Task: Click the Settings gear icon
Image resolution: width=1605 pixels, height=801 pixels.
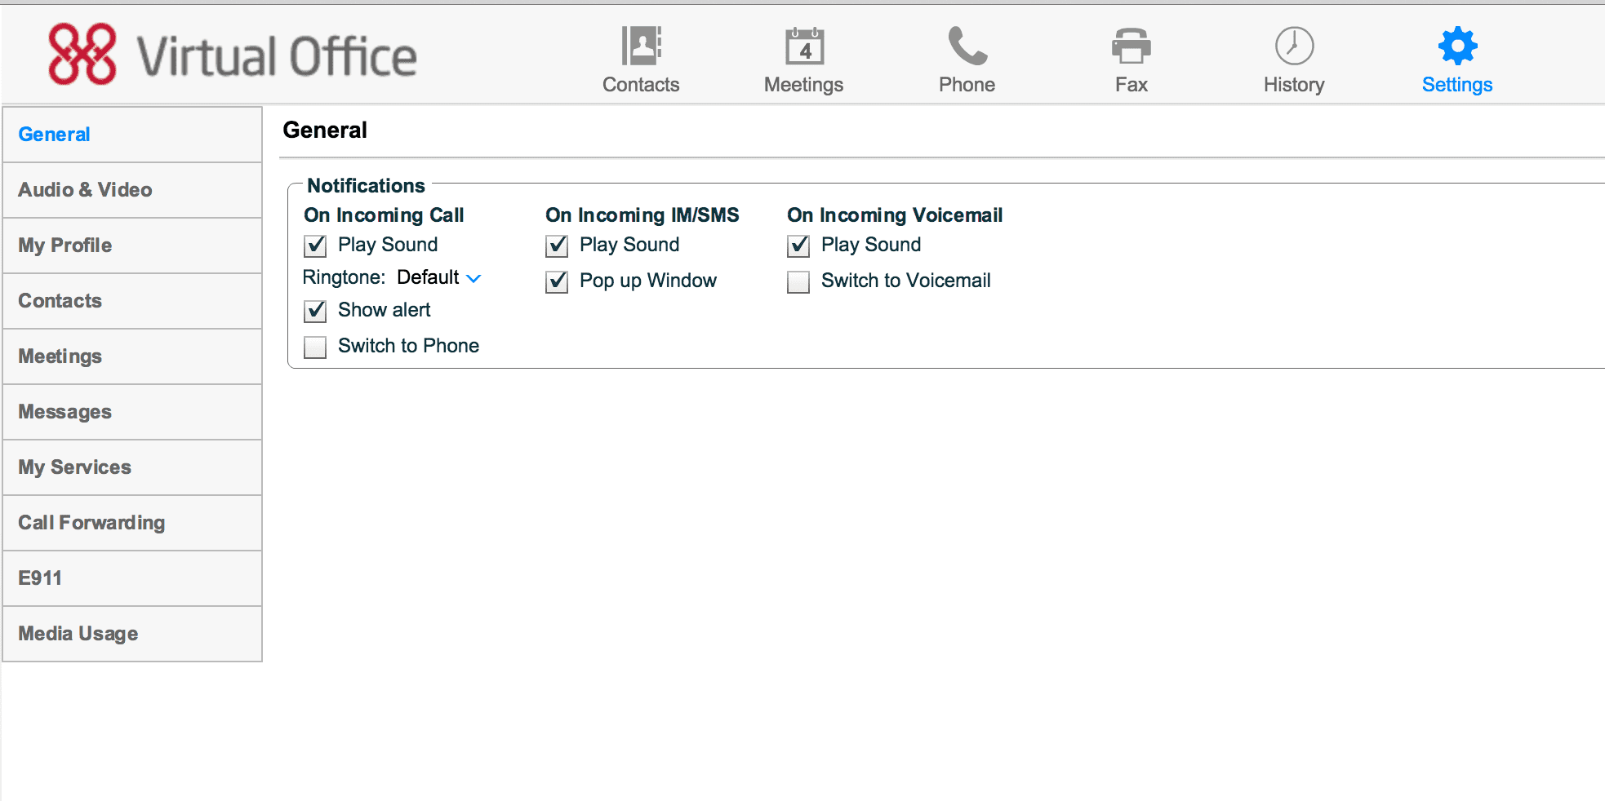Action: pyautogui.click(x=1457, y=46)
